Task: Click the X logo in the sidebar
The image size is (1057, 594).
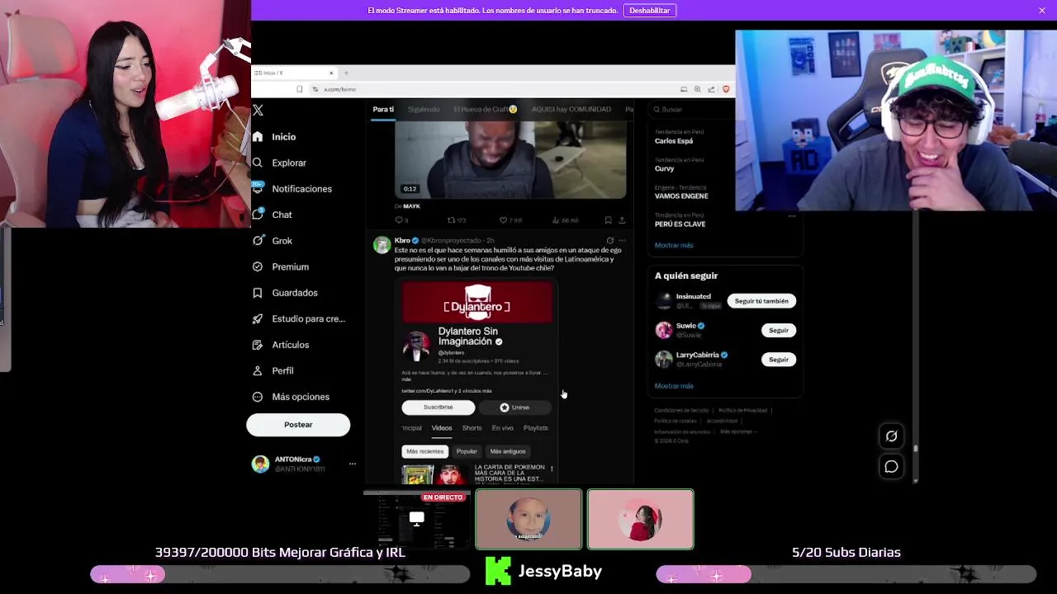Action: click(258, 110)
